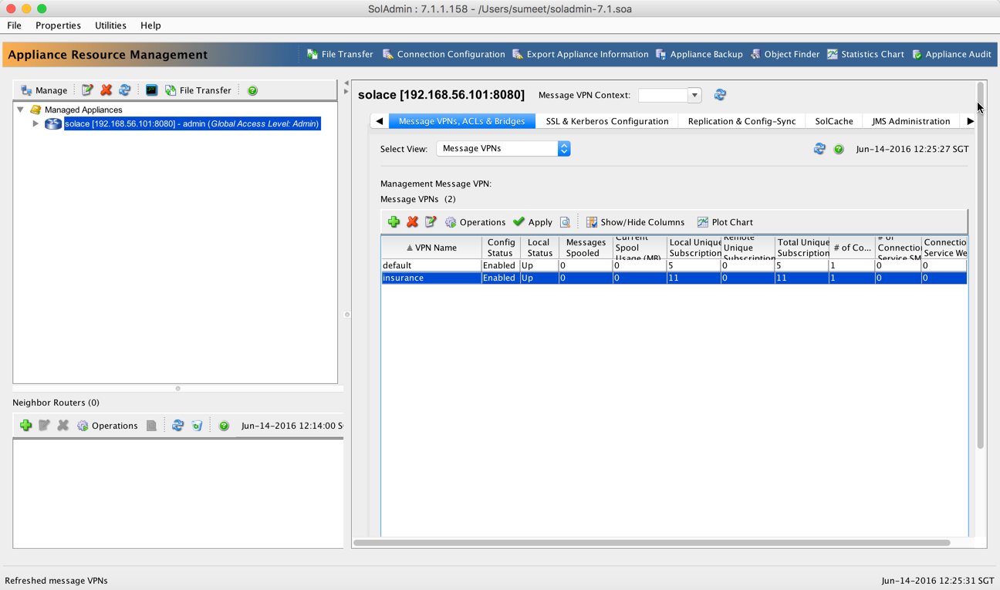Edit the selected Message VPN with the pencil icon

(431, 222)
